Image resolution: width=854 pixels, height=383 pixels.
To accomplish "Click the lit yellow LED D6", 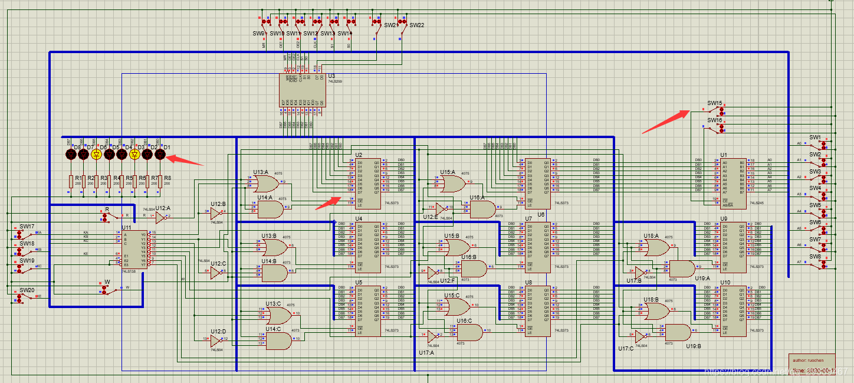I will (96, 155).
